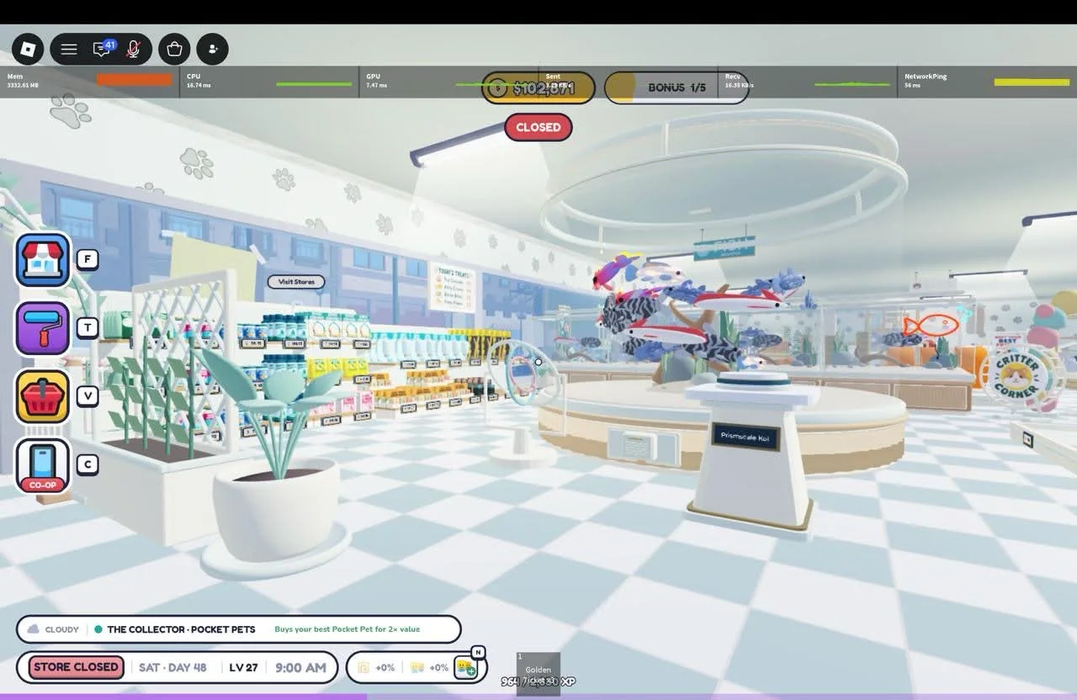Click the NetworkPing stat panel

click(988, 81)
